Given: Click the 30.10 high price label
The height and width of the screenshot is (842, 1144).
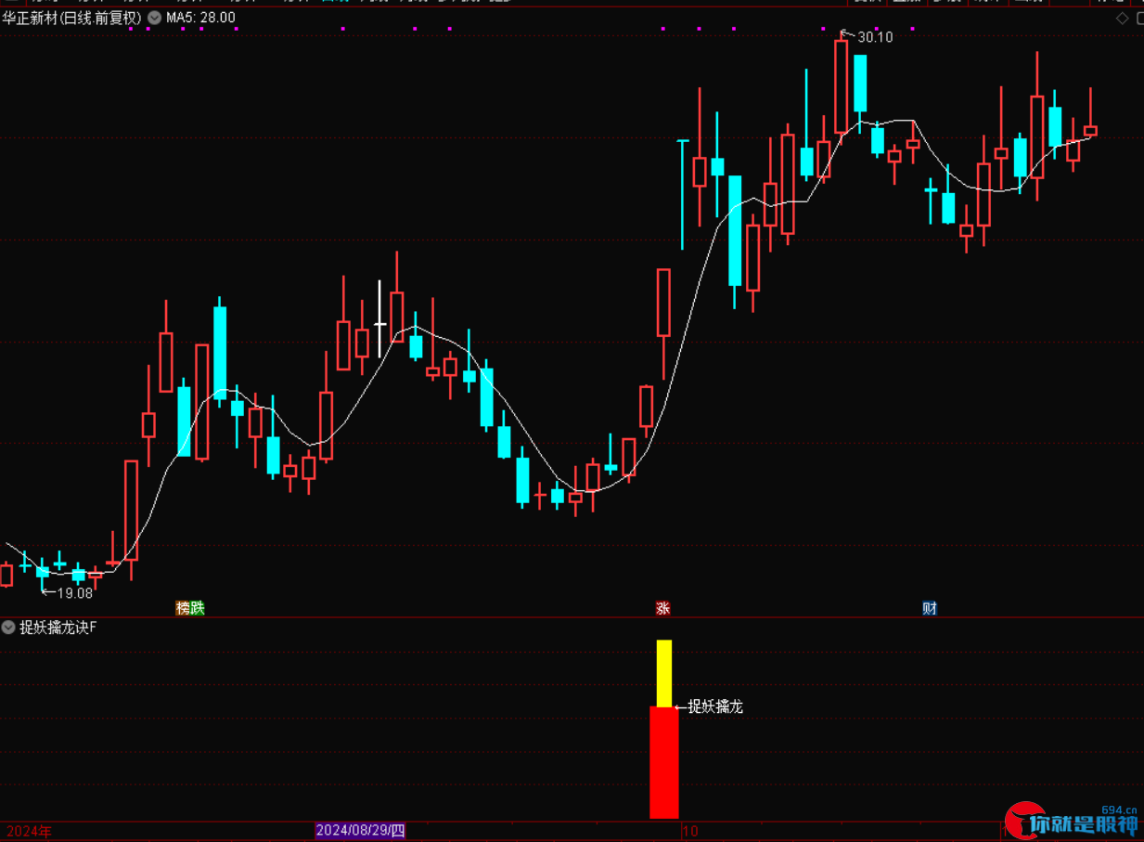Looking at the screenshot, I should [875, 37].
